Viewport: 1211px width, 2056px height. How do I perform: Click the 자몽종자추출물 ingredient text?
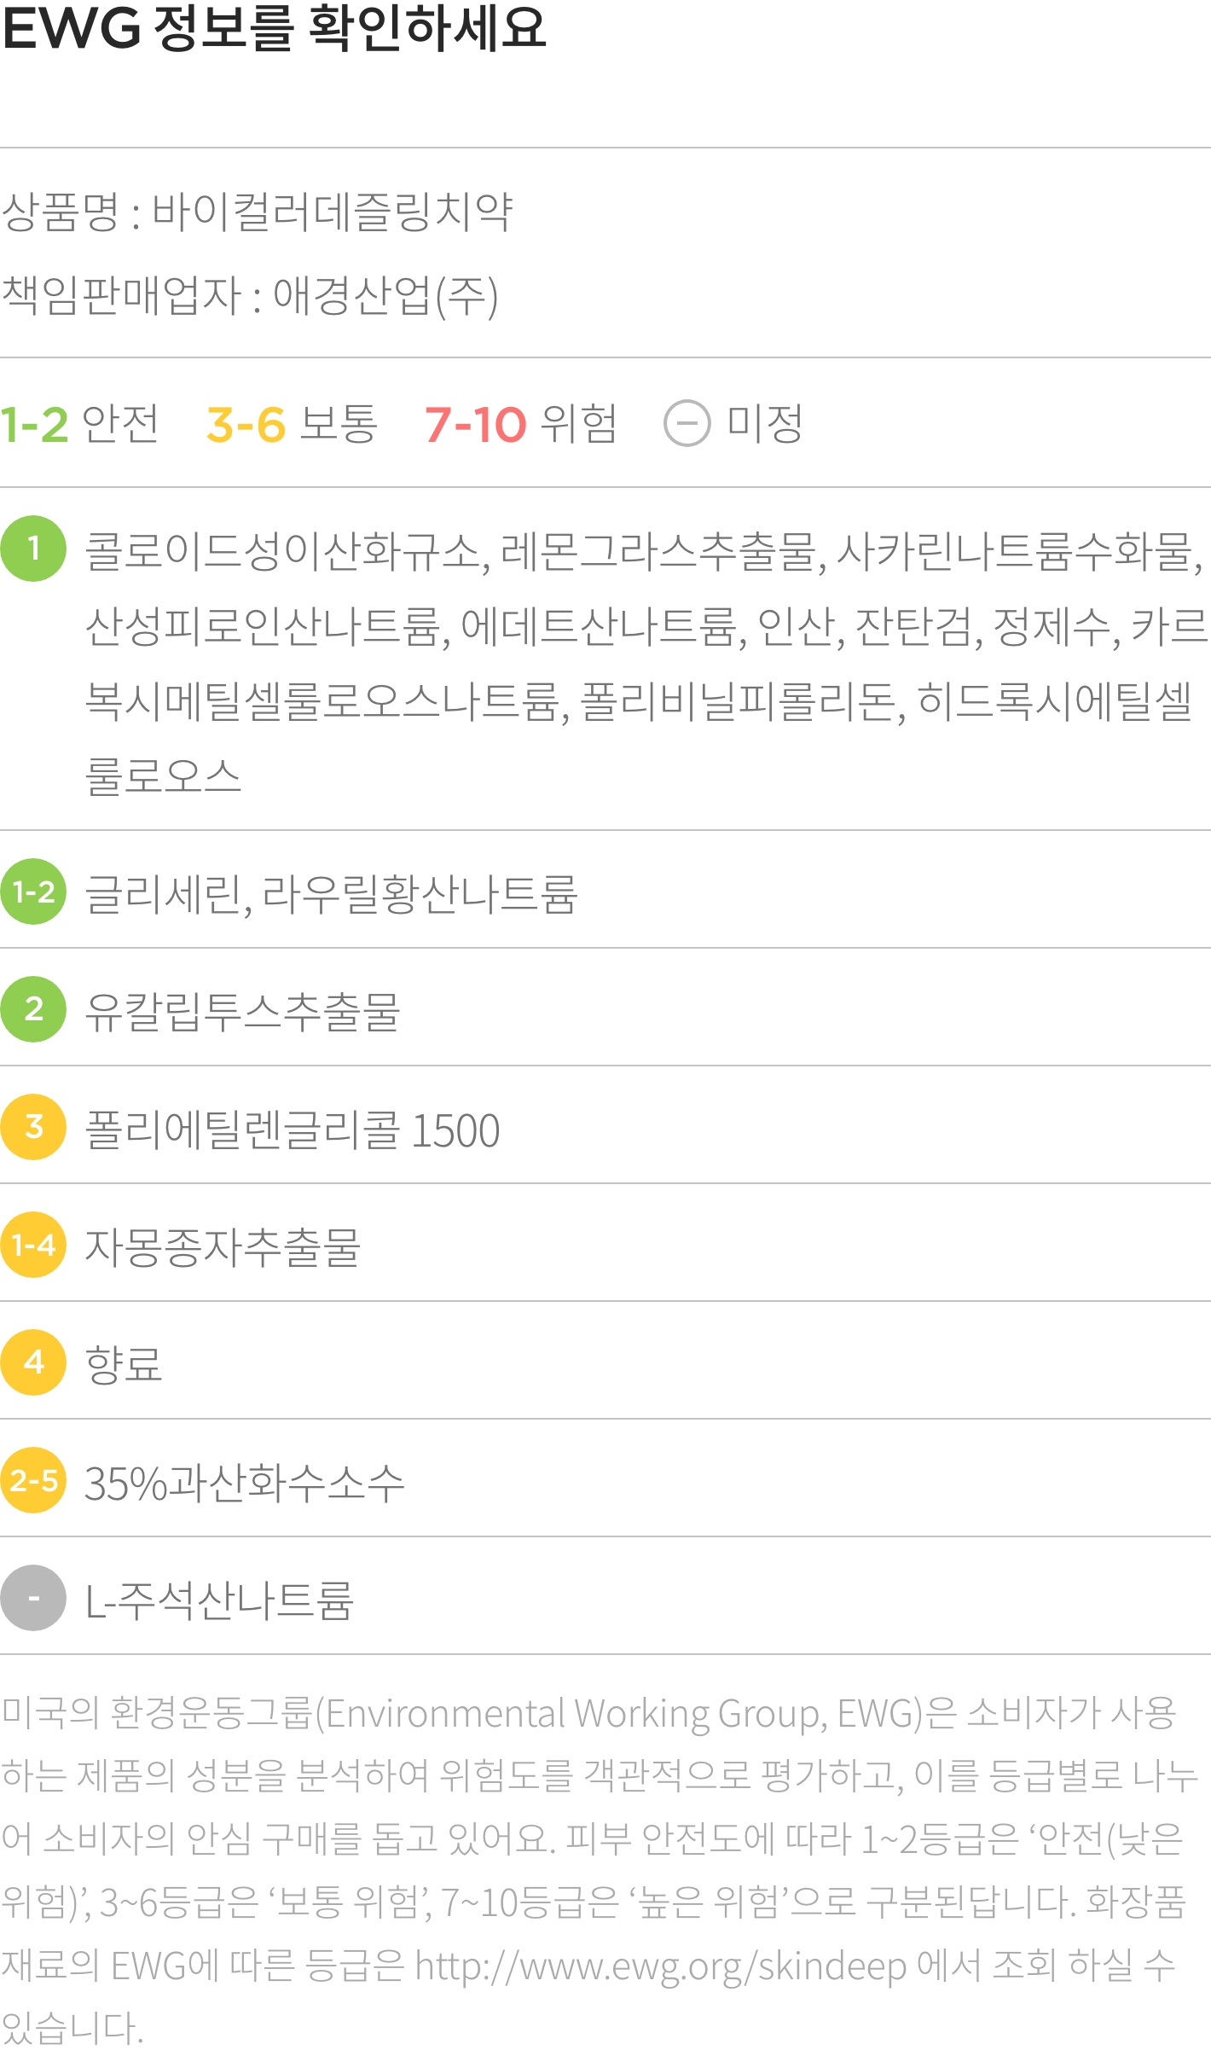click(x=223, y=1247)
